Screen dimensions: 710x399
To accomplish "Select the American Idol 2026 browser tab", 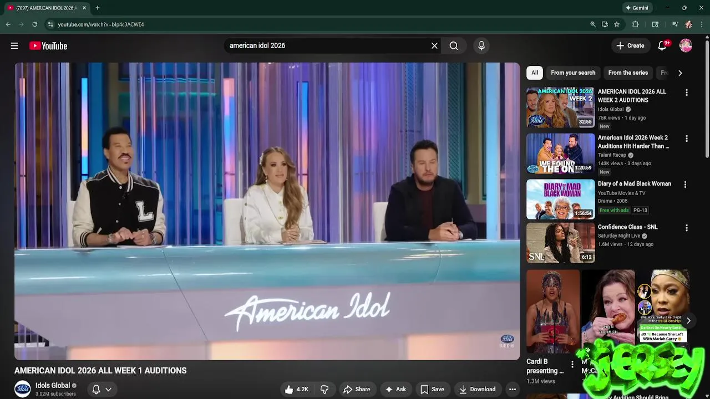I will click(x=47, y=8).
